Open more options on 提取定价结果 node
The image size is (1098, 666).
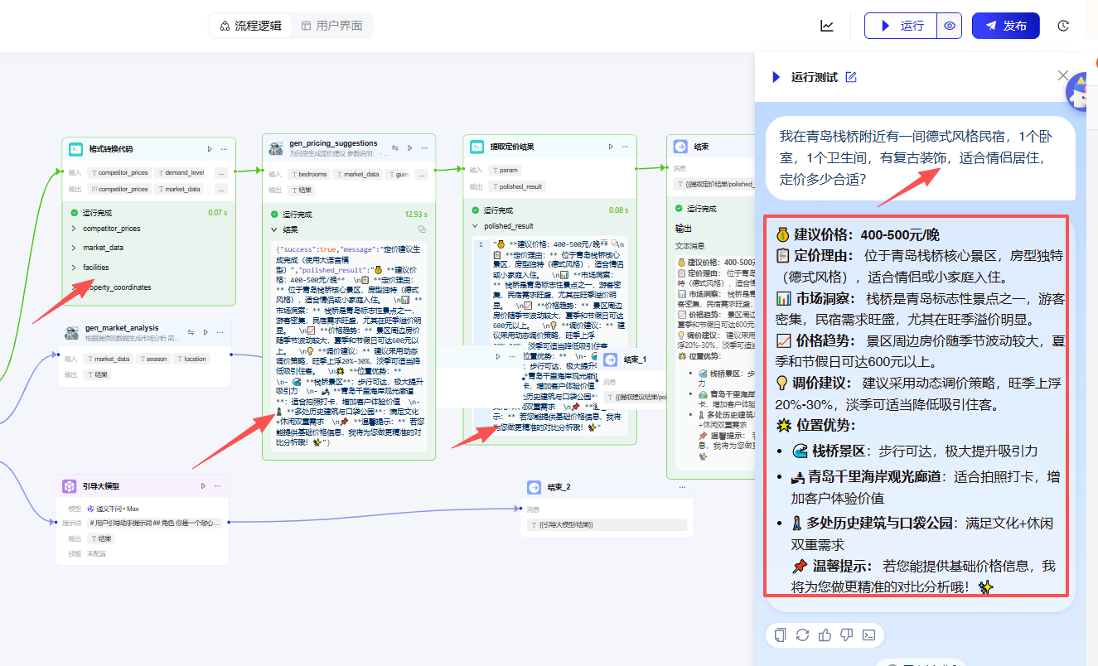pos(626,147)
